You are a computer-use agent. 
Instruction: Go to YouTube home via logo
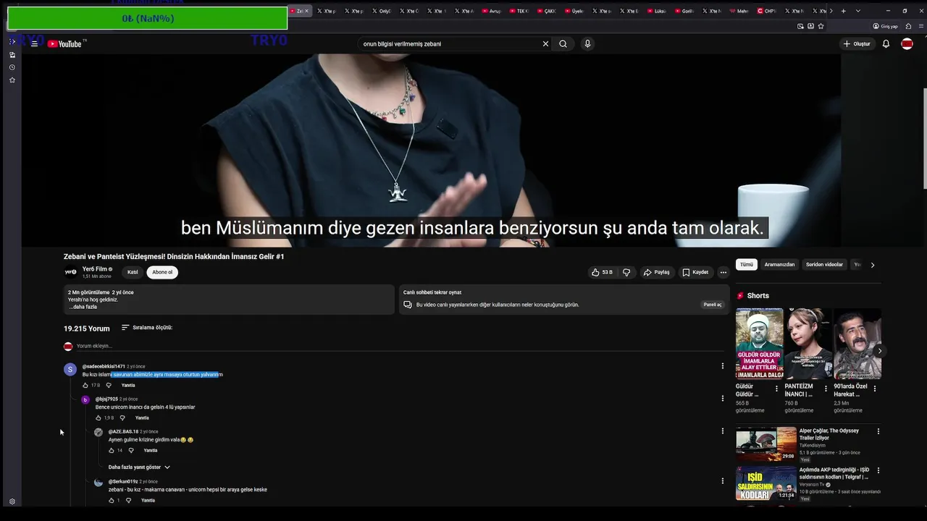(x=64, y=44)
